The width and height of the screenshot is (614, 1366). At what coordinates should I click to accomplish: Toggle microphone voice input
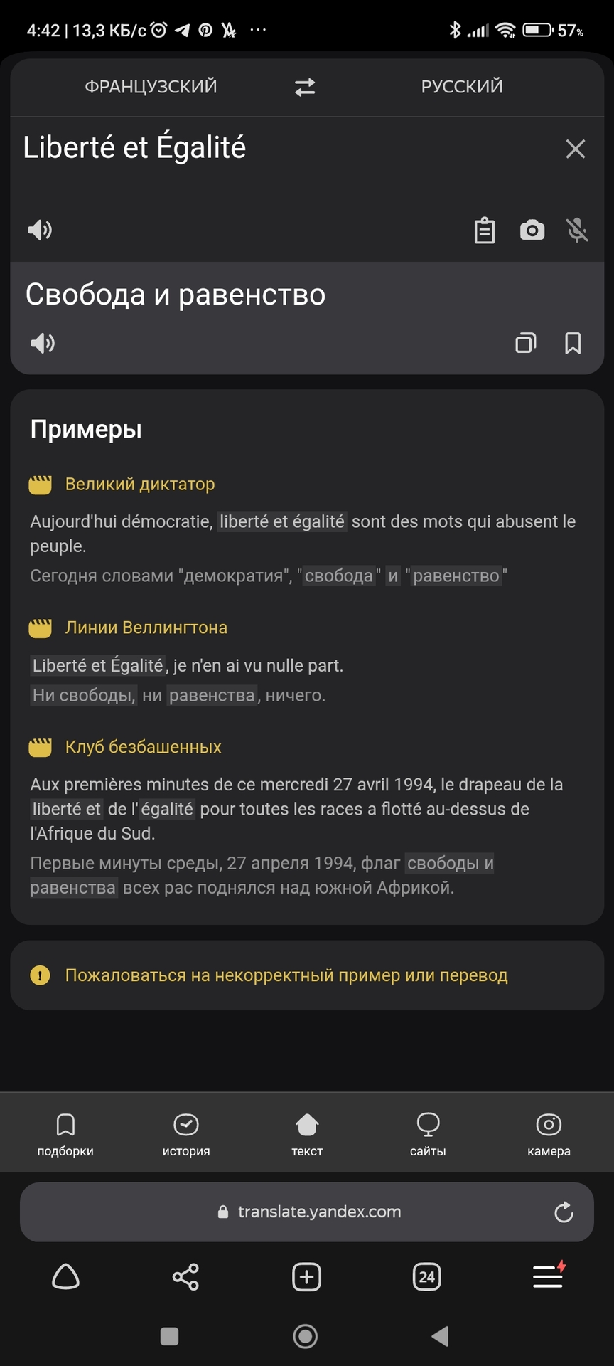coord(577,230)
